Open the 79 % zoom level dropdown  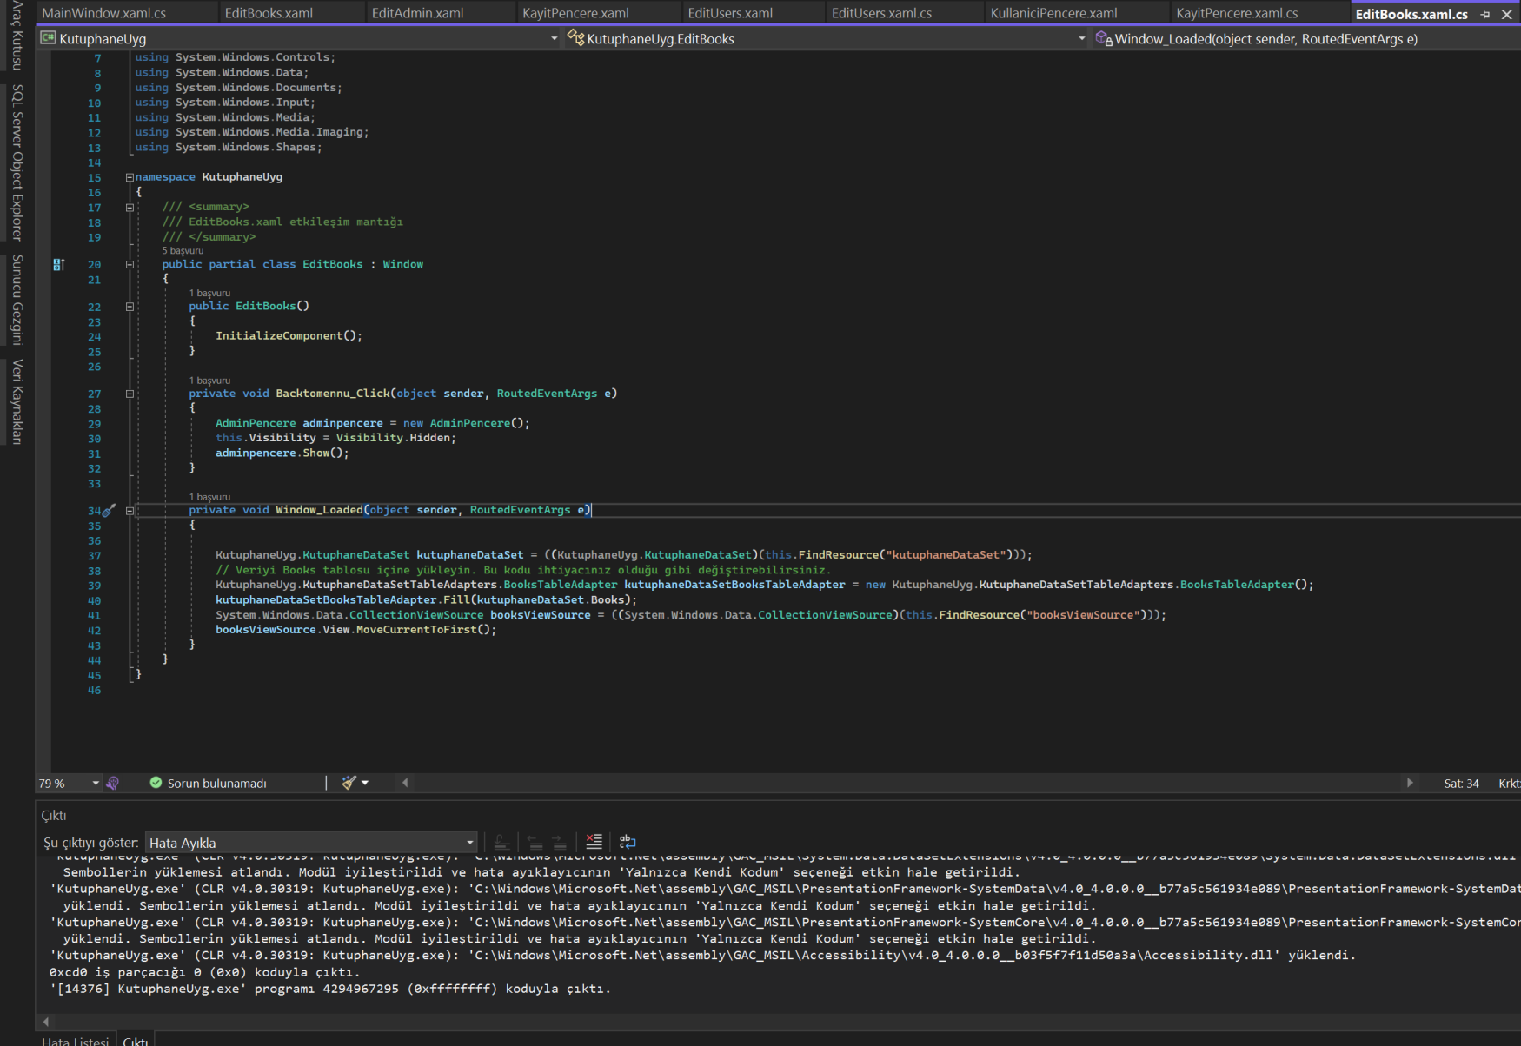(96, 784)
